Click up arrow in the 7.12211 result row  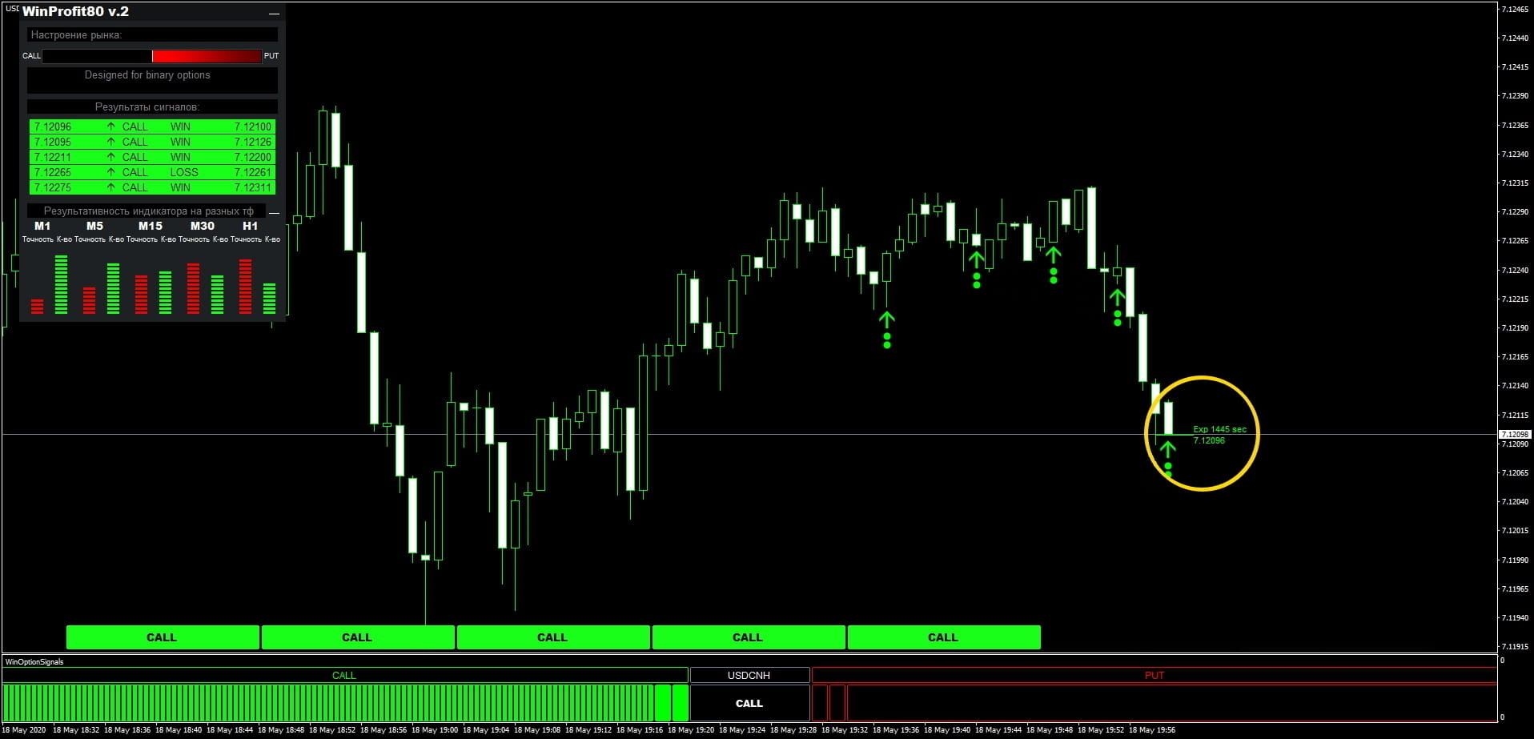point(110,157)
